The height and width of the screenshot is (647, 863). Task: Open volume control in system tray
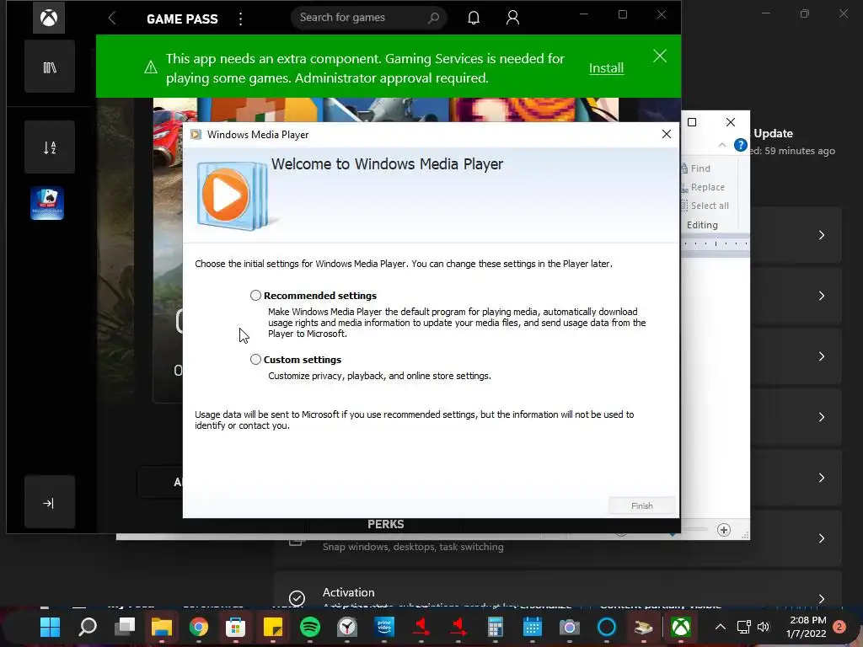point(764,627)
